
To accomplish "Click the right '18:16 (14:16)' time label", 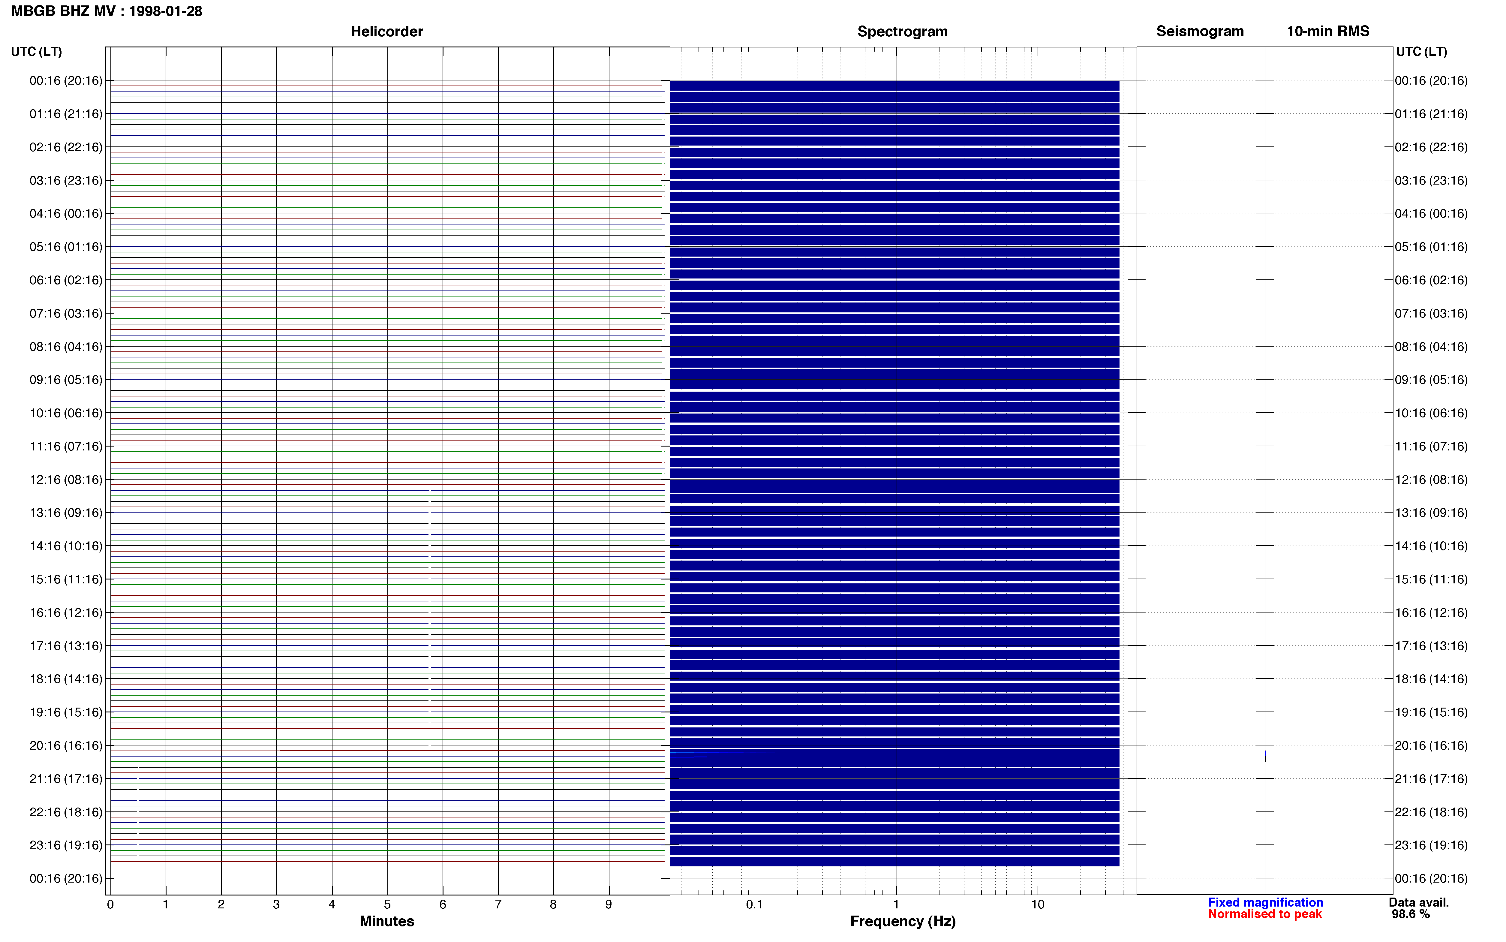I will pos(1431,679).
